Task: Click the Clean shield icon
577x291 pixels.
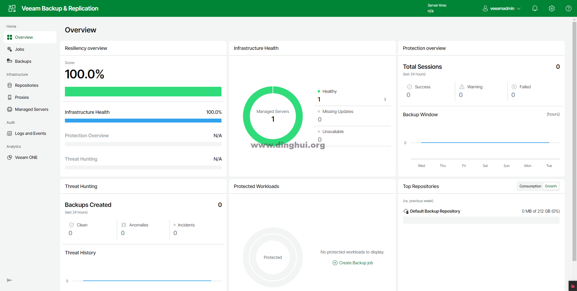Action: 72,225
